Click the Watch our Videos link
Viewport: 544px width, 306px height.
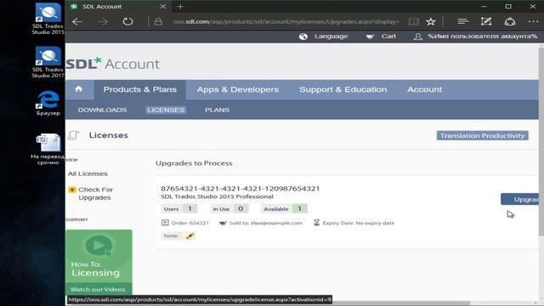click(98, 289)
